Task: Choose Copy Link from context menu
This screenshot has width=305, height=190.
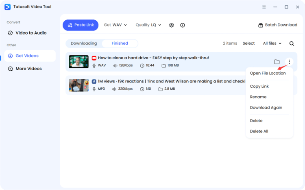Action: (x=259, y=86)
